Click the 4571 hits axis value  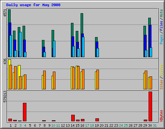coord(5,13)
